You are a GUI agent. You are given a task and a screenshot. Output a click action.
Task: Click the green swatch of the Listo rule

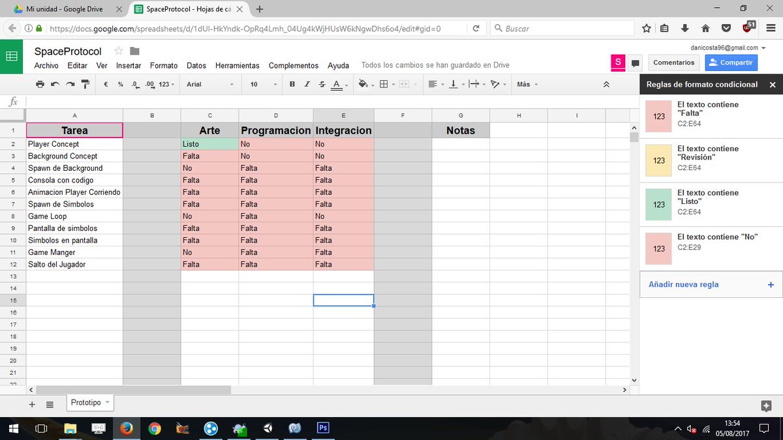(x=658, y=204)
